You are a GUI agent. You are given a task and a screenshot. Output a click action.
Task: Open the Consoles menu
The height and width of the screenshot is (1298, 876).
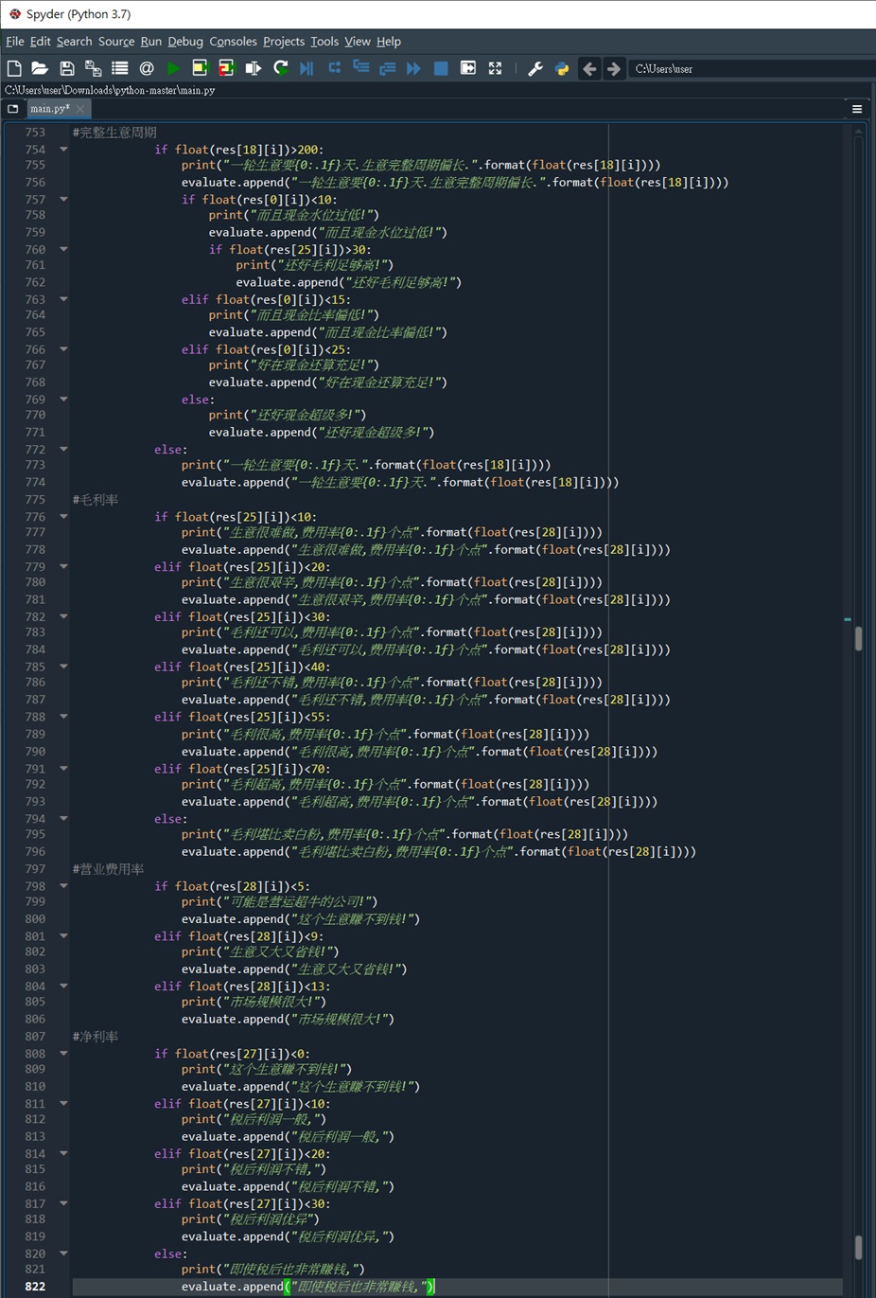point(233,42)
